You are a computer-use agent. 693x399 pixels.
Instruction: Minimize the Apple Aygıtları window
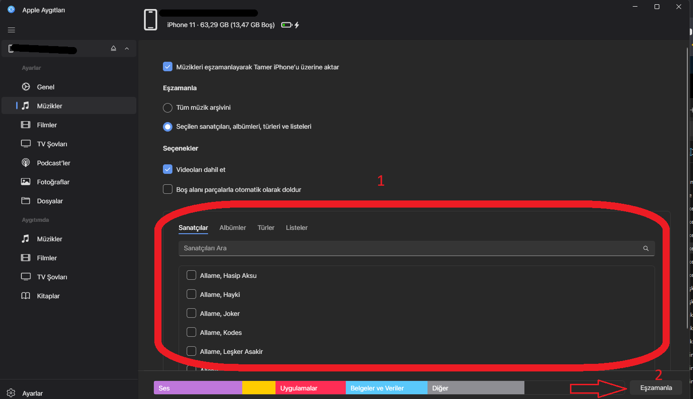tap(636, 7)
